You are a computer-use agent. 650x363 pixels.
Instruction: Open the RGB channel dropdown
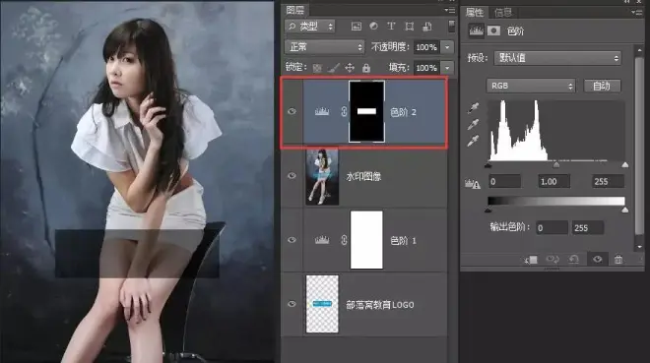click(x=531, y=86)
